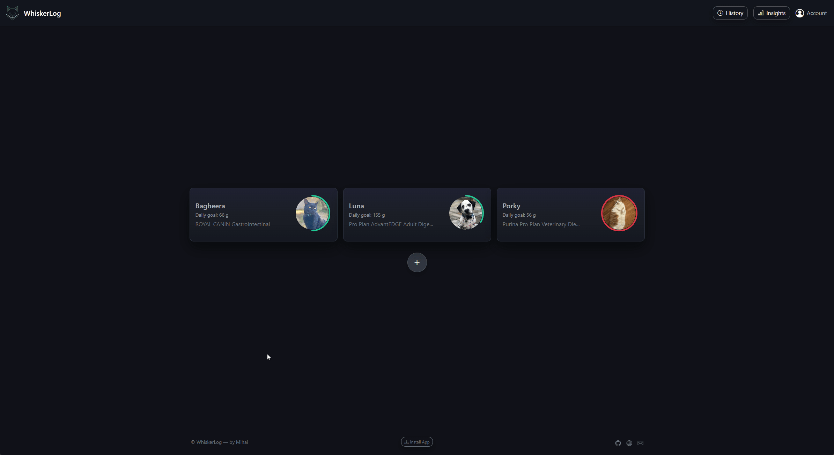Click the Account user avatar icon

click(x=800, y=13)
